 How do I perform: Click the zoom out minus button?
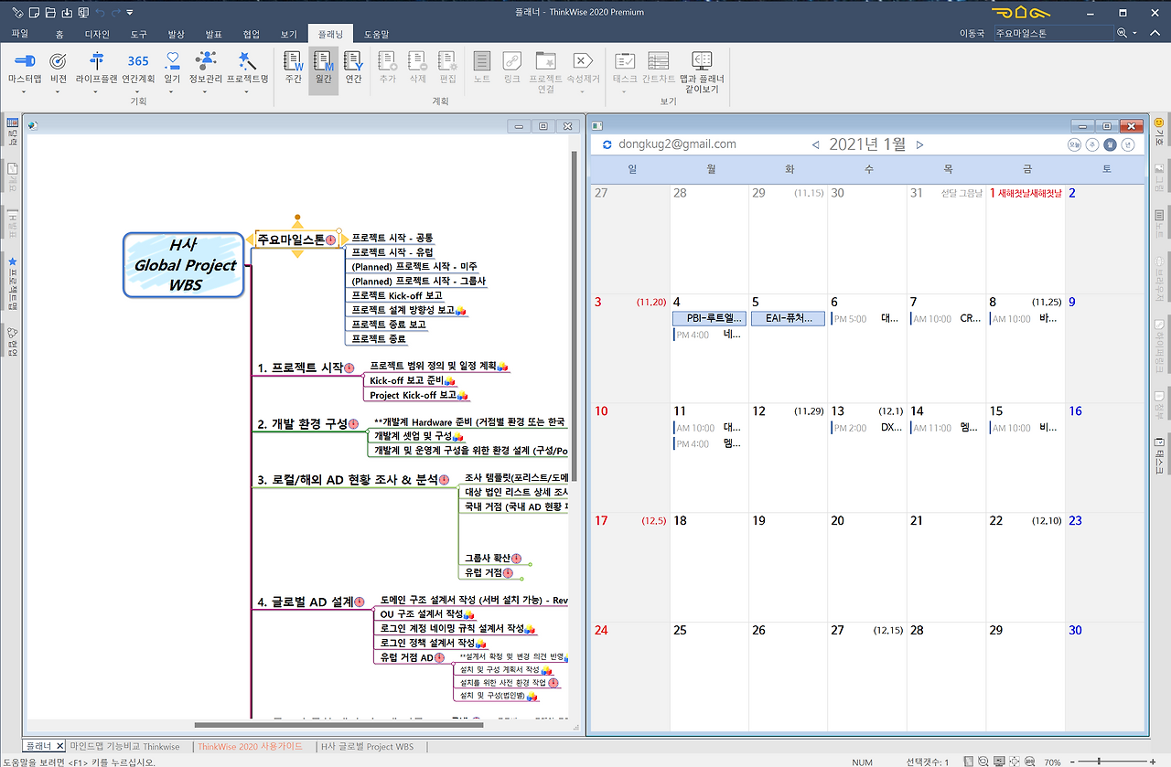[1072, 761]
